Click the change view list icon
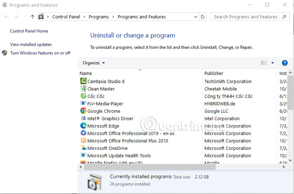Screen dimensions: 294x194 pos(264,63)
